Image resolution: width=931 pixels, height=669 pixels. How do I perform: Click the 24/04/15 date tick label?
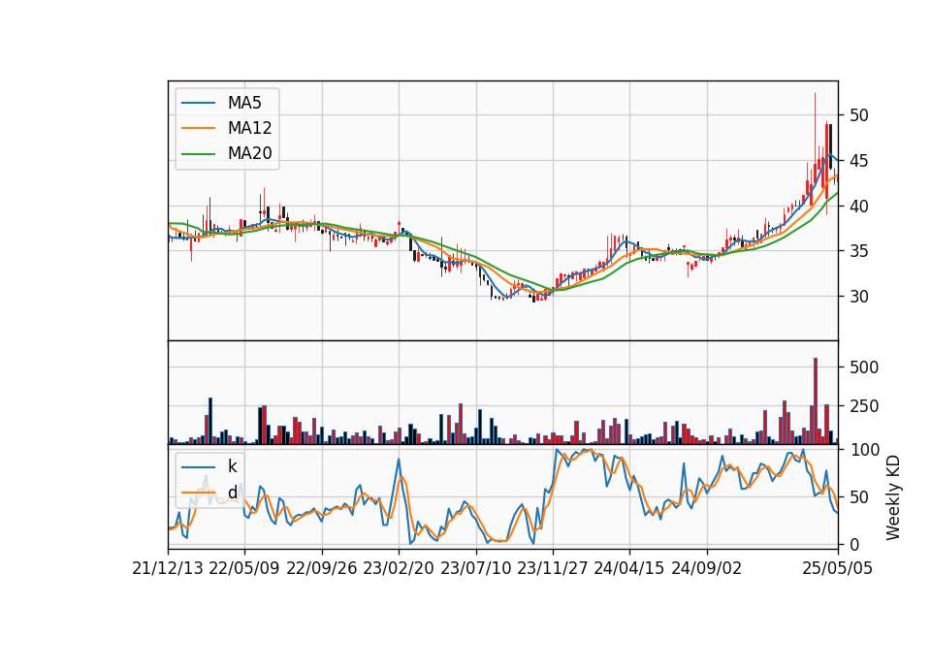(629, 568)
